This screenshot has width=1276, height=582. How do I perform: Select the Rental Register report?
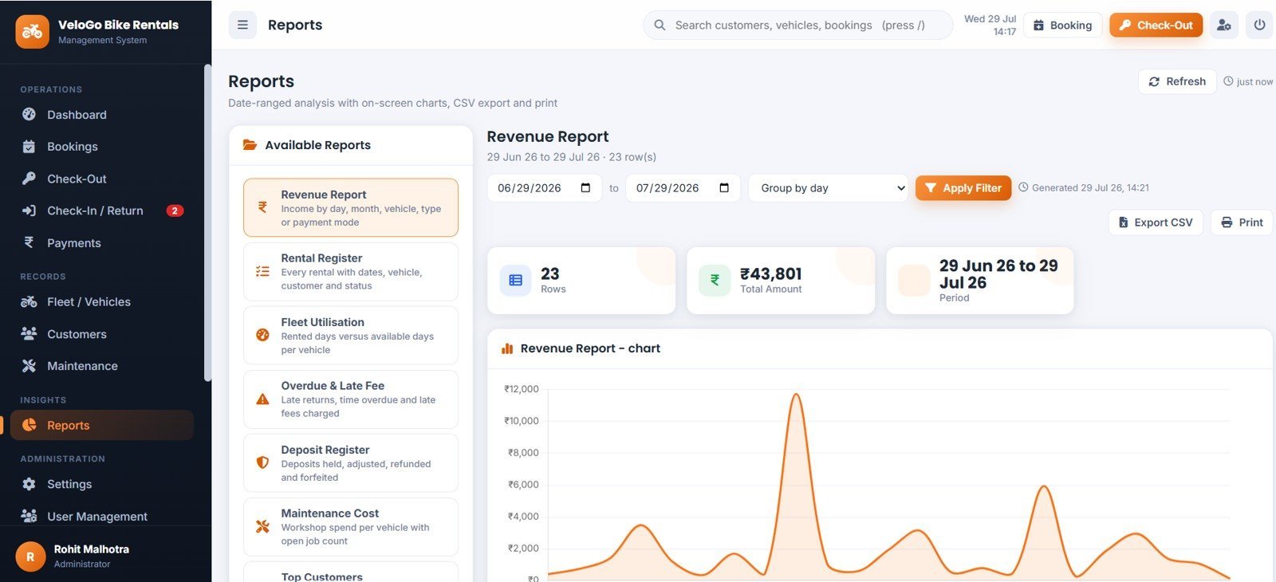[x=351, y=271]
